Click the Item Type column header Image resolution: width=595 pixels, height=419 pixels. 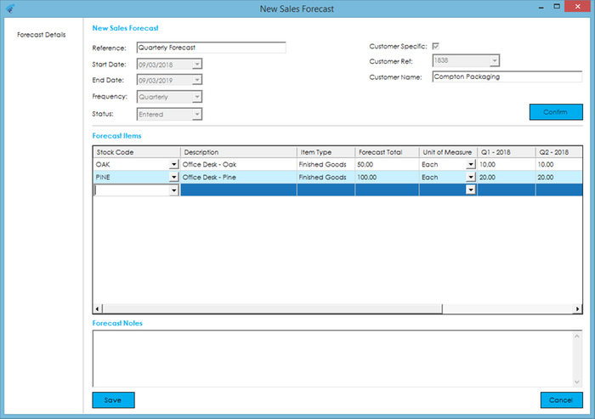[x=326, y=152]
